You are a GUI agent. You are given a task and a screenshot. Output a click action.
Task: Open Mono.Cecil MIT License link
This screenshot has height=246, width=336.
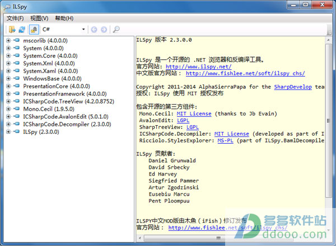pyautogui.click(x=194, y=113)
